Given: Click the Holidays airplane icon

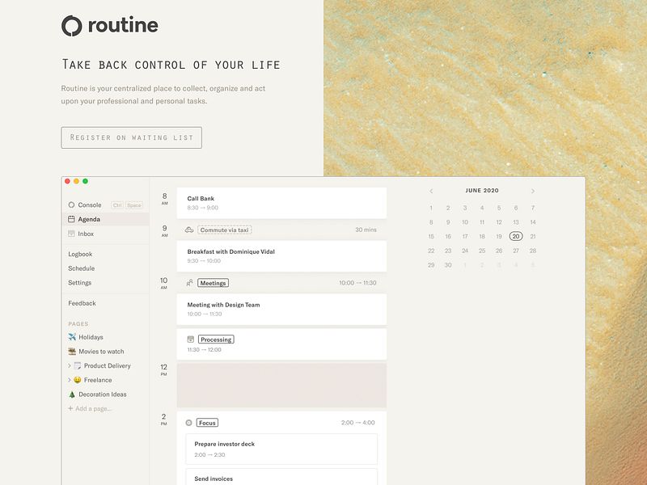Looking at the screenshot, I should [72, 337].
